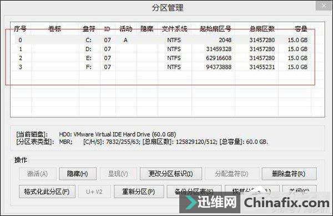Select the ID column header
This screenshot has height=216, width=333.
pyautogui.click(x=107, y=29)
